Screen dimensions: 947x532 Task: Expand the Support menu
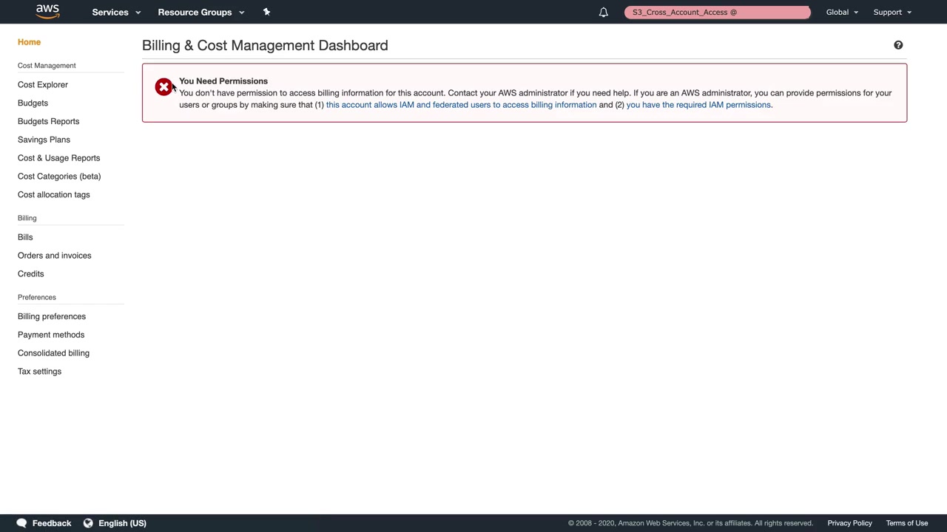click(892, 12)
